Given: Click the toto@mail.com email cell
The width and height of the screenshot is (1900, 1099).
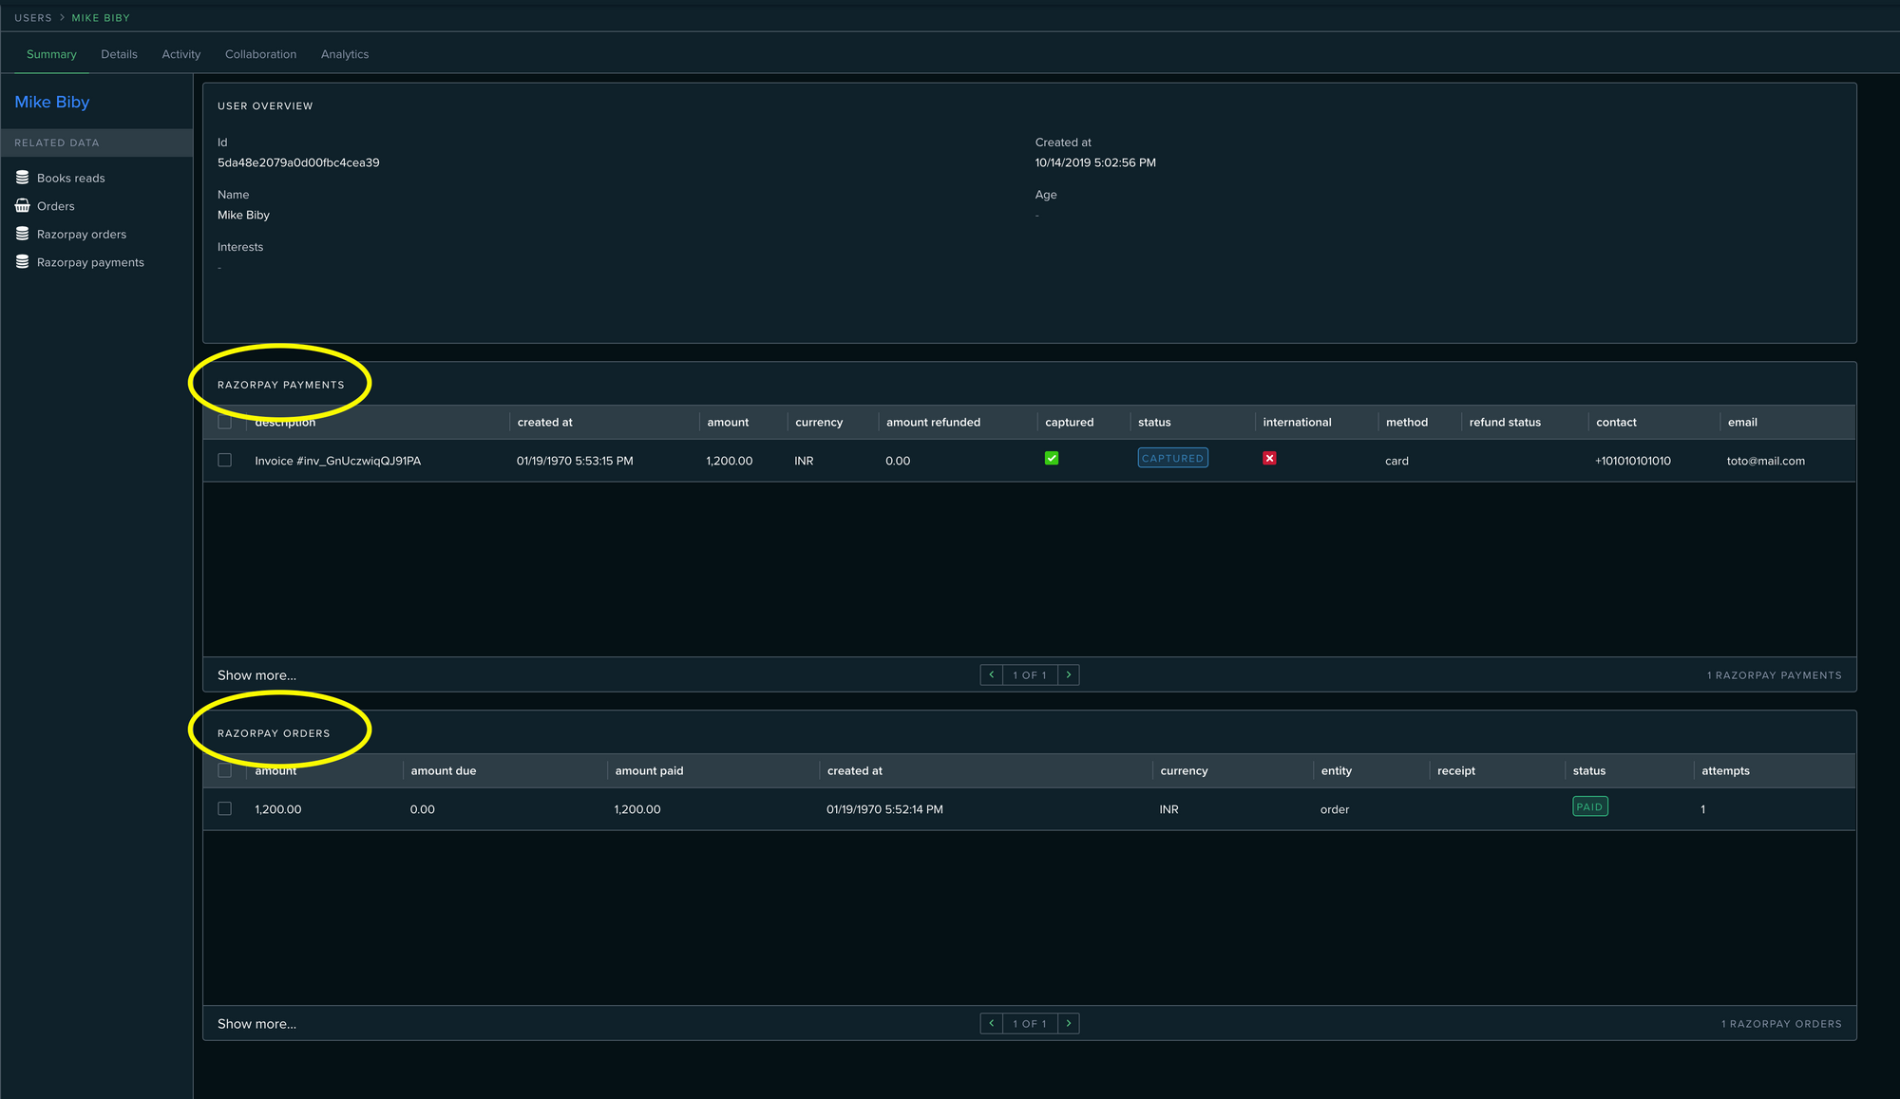Looking at the screenshot, I should (x=1766, y=461).
